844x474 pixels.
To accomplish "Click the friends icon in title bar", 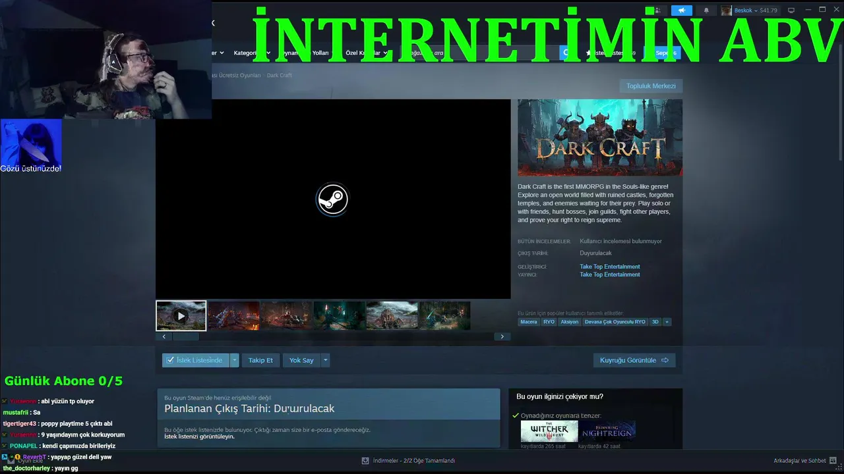I will click(x=657, y=11).
